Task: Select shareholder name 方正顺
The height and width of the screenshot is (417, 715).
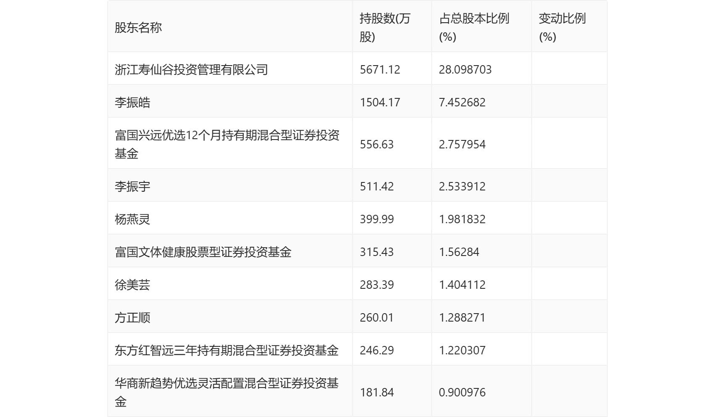Action: (x=132, y=317)
